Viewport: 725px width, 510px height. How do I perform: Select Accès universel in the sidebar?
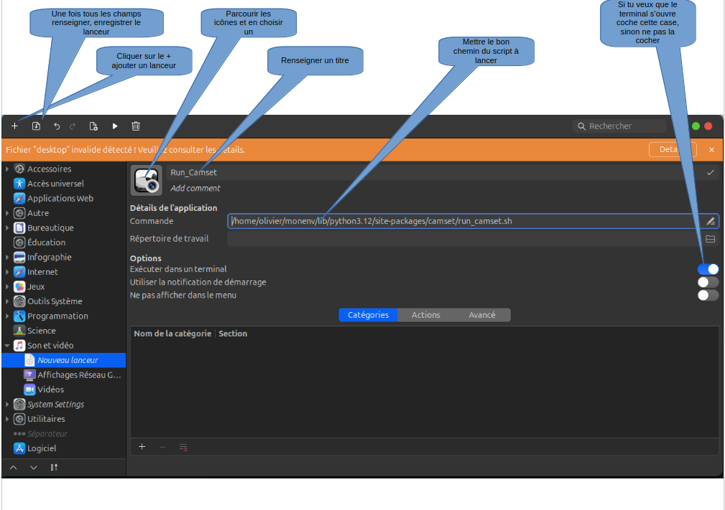pyautogui.click(x=64, y=184)
